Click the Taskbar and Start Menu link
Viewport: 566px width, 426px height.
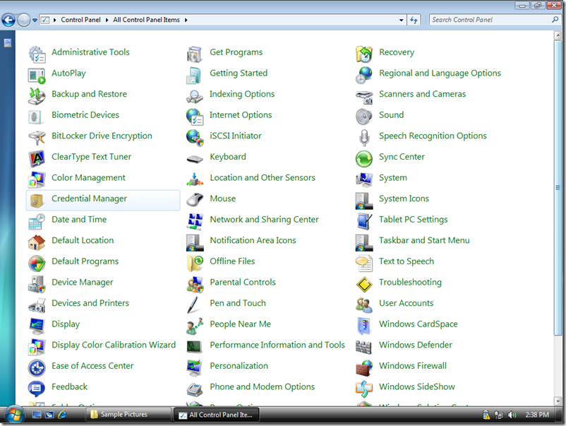click(424, 240)
